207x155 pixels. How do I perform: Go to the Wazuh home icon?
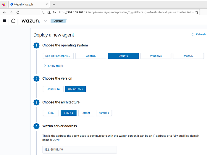(x=13, y=21)
